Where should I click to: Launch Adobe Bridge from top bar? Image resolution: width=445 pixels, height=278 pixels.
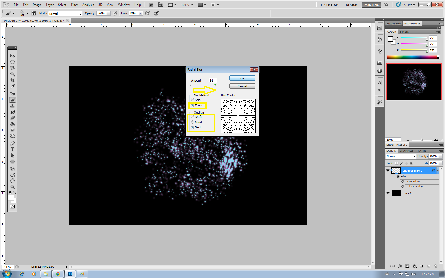[151, 5]
